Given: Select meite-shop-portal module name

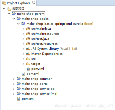Looking at the screenshot, I should pyautogui.click(x=35, y=84).
